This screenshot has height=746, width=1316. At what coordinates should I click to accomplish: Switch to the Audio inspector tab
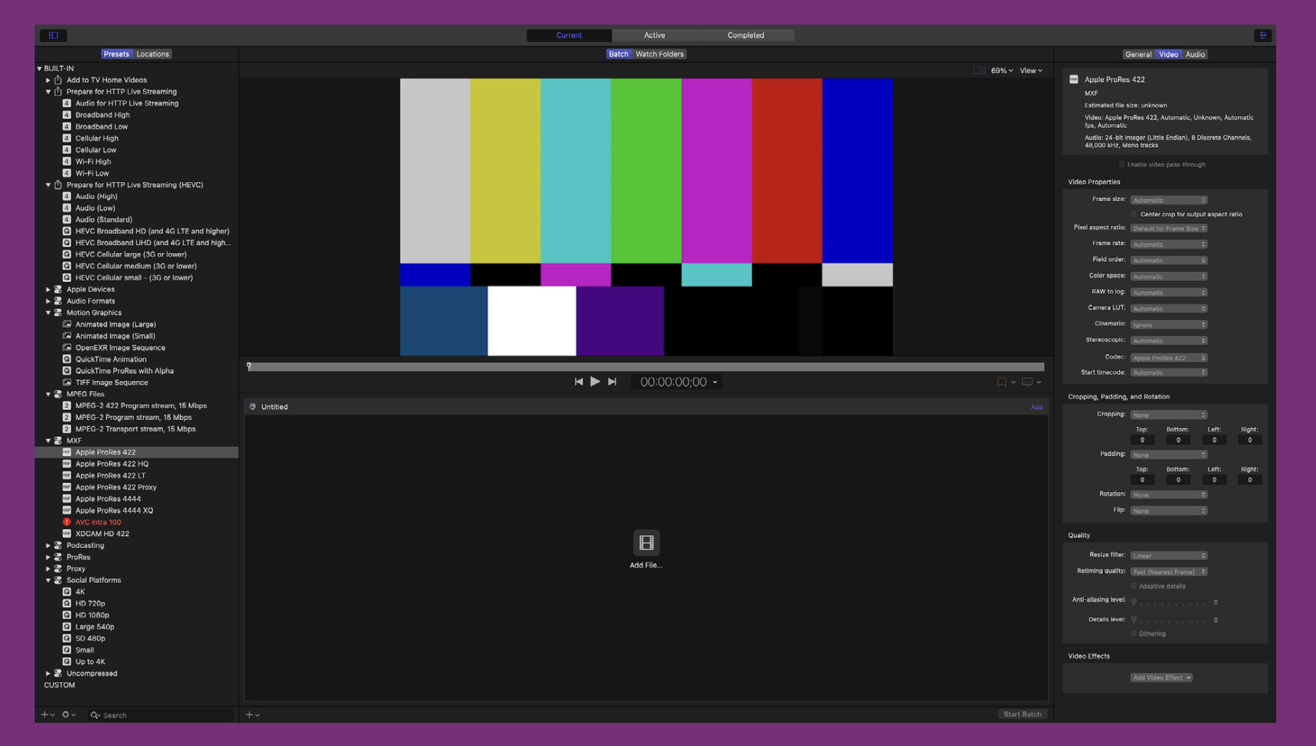click(1195, 54)
